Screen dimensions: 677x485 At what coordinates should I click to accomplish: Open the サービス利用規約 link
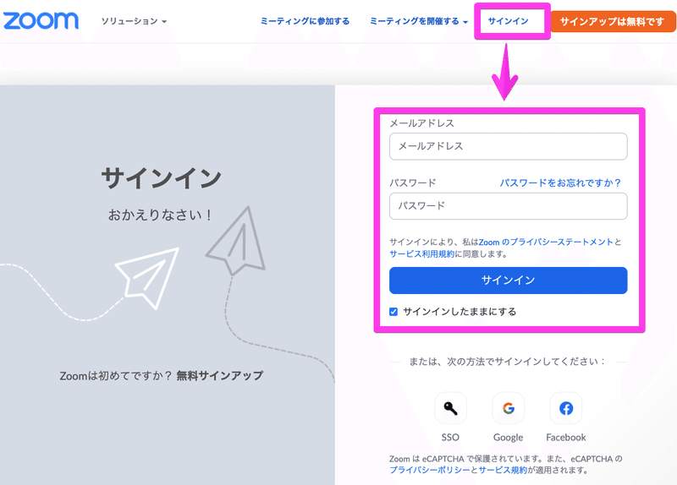[421, 254]
